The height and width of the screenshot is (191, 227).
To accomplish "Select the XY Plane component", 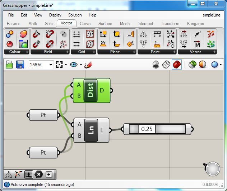I will 103,44.
